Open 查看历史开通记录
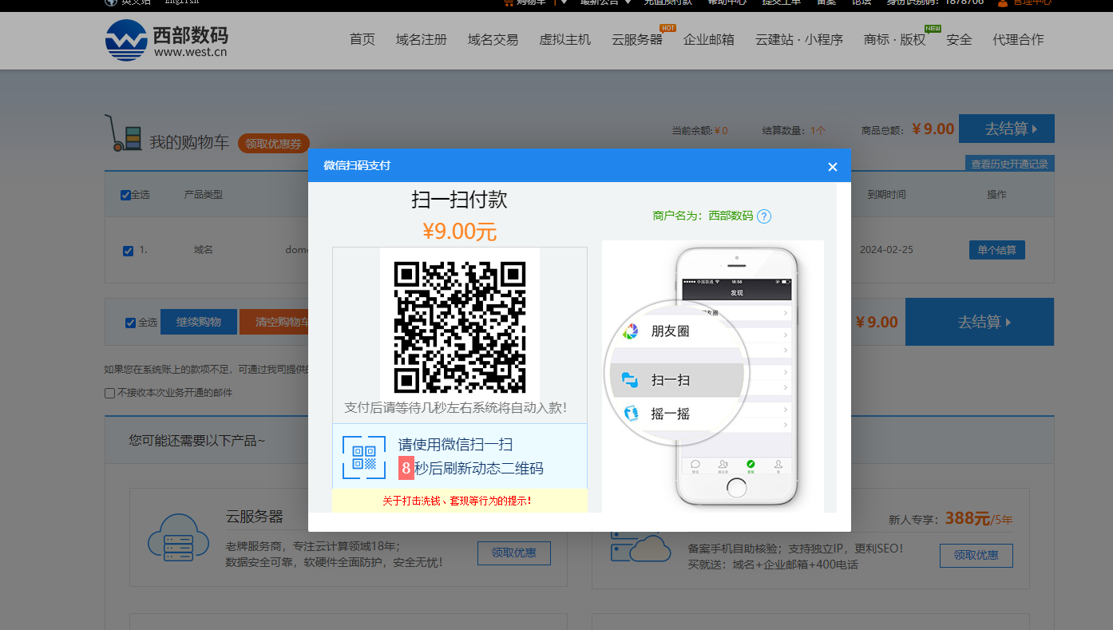The width and height of the screenshot is (1113, 630). tap(1010, 164)
